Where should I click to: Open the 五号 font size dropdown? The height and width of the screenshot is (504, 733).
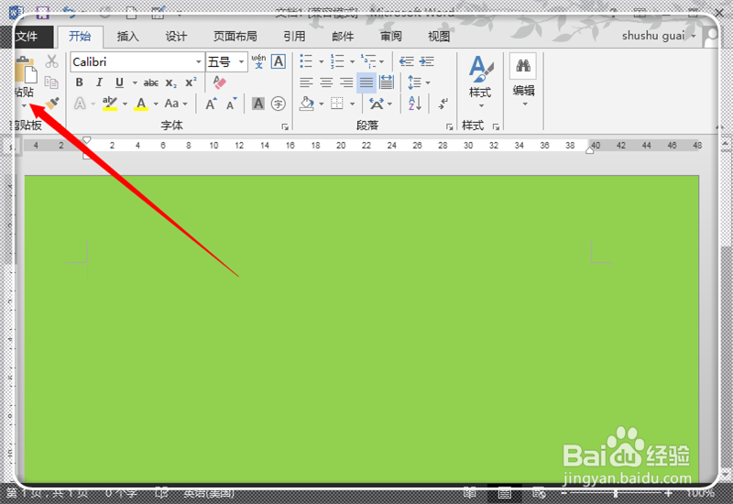241,61
